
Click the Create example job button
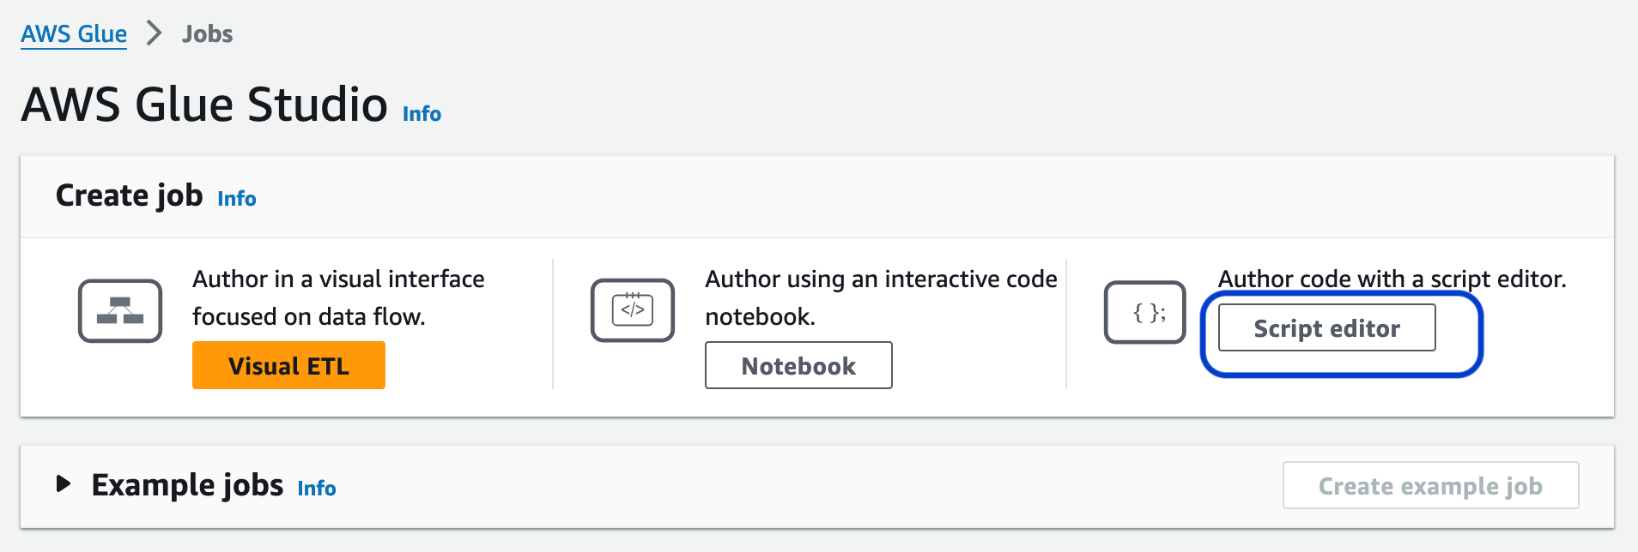[x=1430, y=485]
